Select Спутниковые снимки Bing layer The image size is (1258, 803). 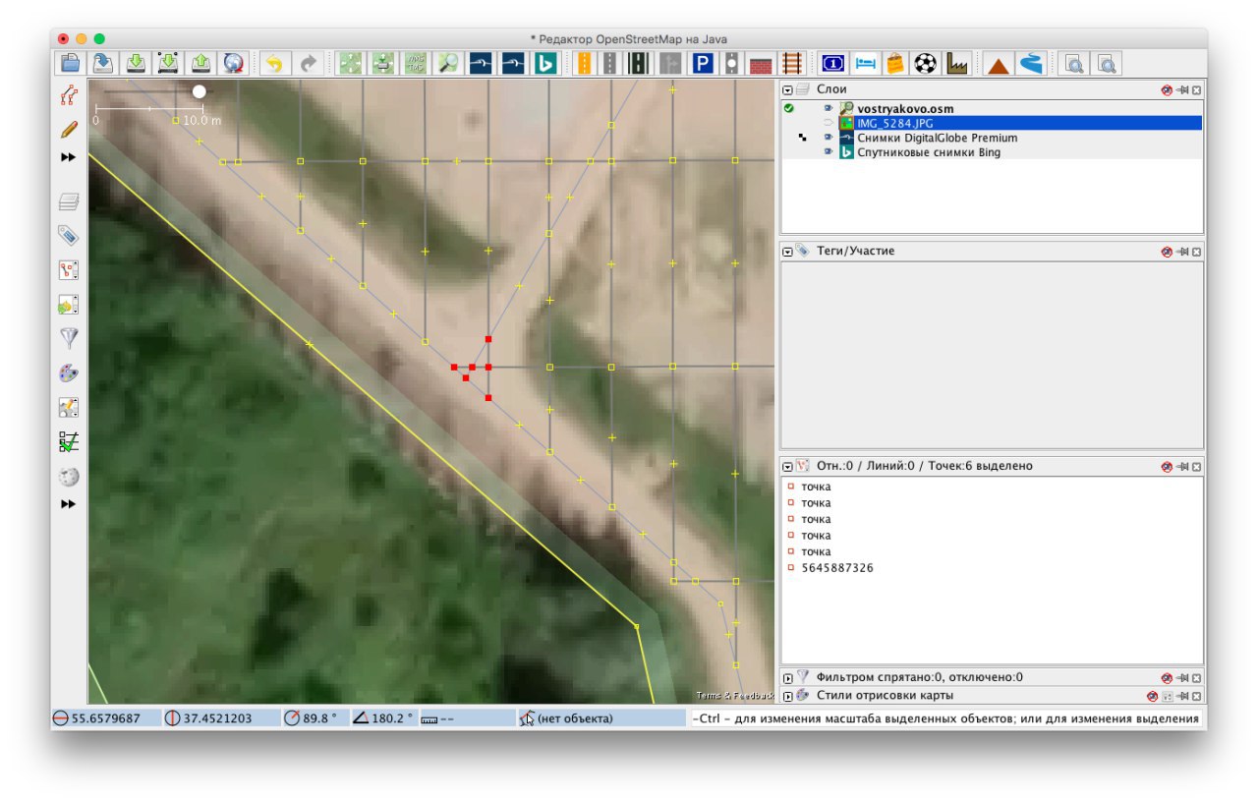click(928, 152)
